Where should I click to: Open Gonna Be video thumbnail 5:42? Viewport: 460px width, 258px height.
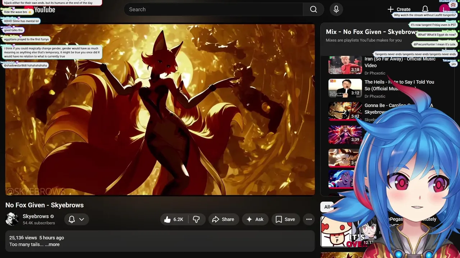(345, 111)
